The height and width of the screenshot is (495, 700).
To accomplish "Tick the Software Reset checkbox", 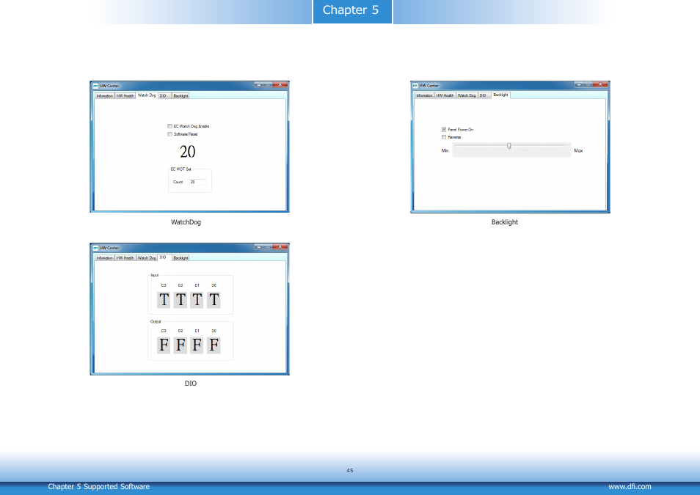I will [169, 134].
